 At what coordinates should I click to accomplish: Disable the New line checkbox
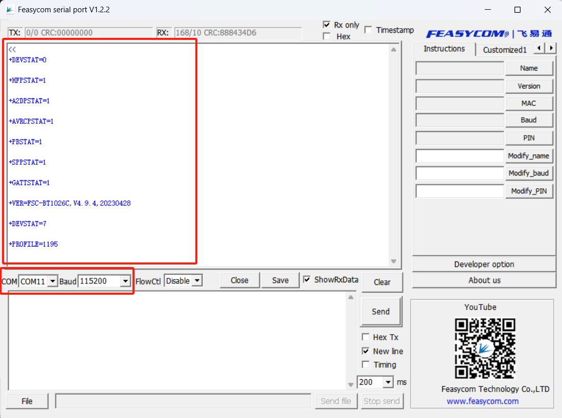pyautogui.click(x=366, y=351)
